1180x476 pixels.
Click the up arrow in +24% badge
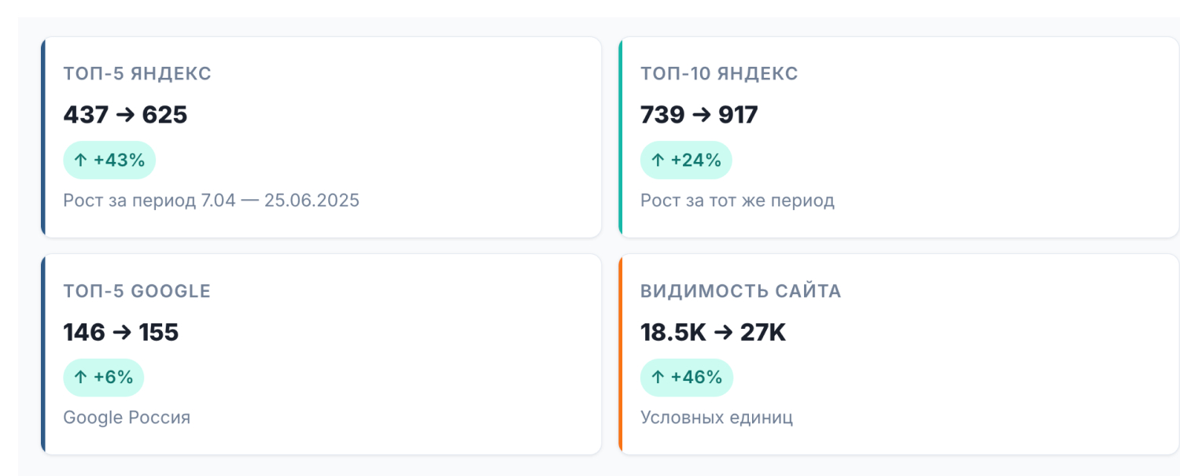click(x=658, y=161)
